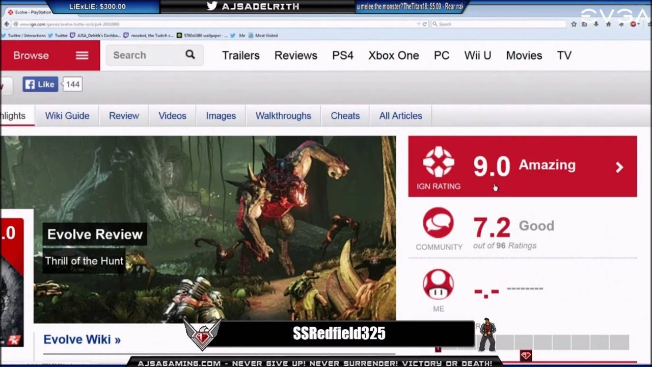Open Movies in IGN navigation
This screenshot has height=367, width=652.
524,56
